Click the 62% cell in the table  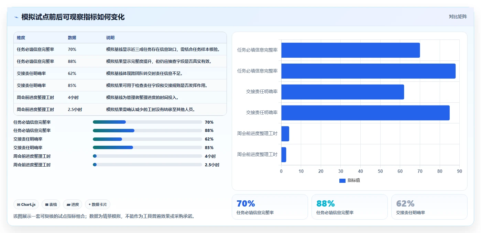[72, 74]
